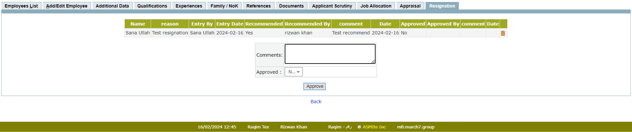Go to the Additional Data tab

point(112,6)
